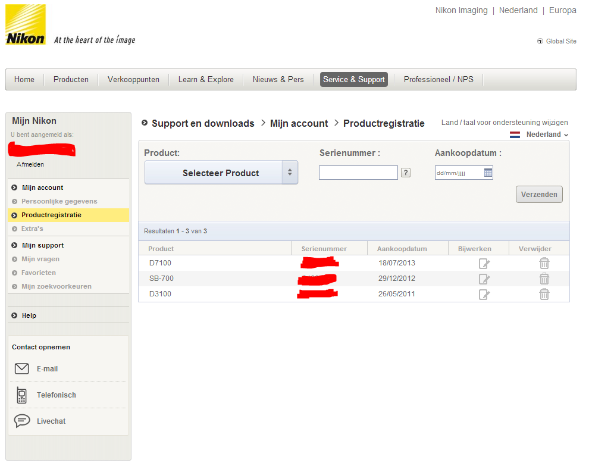Click the Telefonisch phone icon

pos(22,395)
